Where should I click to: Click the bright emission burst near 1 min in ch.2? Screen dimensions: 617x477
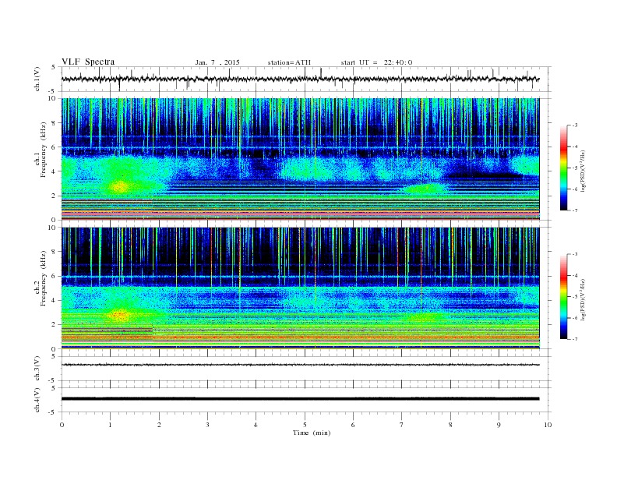coord(120,315)
